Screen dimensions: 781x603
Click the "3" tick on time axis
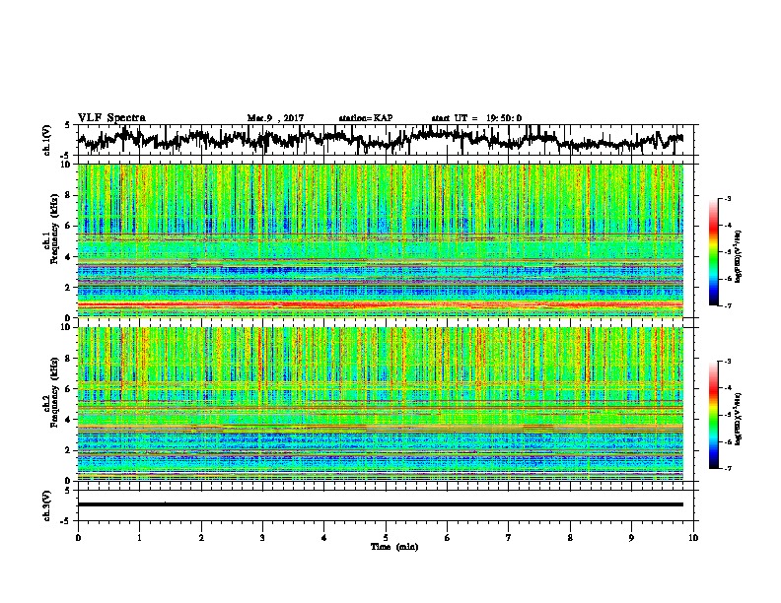[262, 538]
